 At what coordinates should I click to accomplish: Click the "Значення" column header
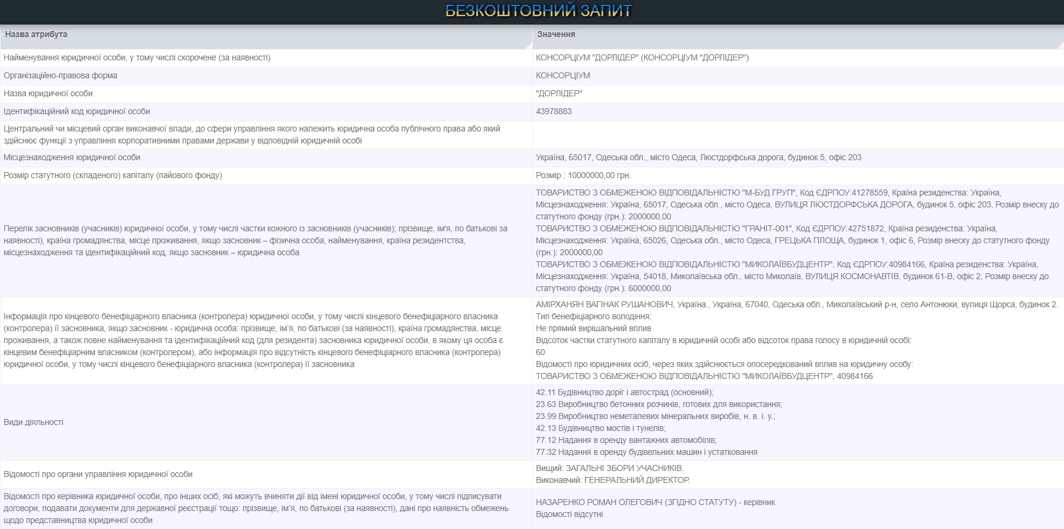click(x=556, y=35)
